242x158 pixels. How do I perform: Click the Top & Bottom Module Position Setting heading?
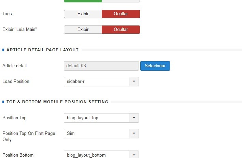(x=57, y=102)
